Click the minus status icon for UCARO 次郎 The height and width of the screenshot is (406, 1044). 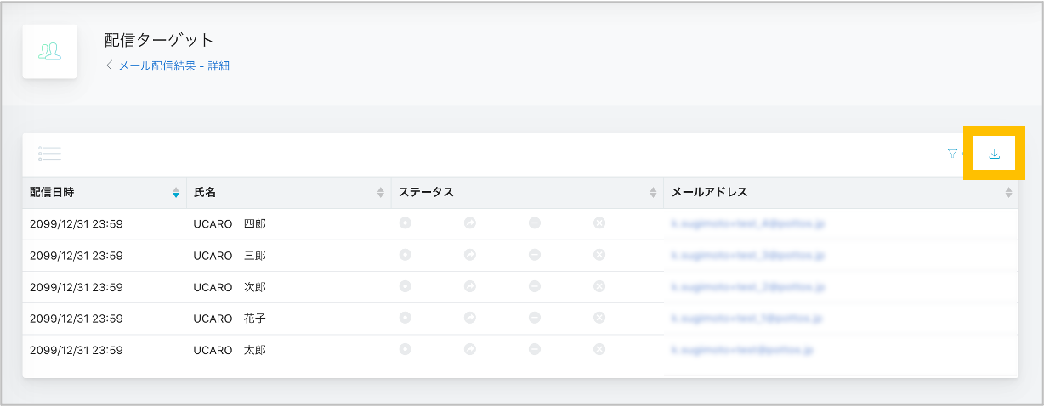tap(535, 286)
